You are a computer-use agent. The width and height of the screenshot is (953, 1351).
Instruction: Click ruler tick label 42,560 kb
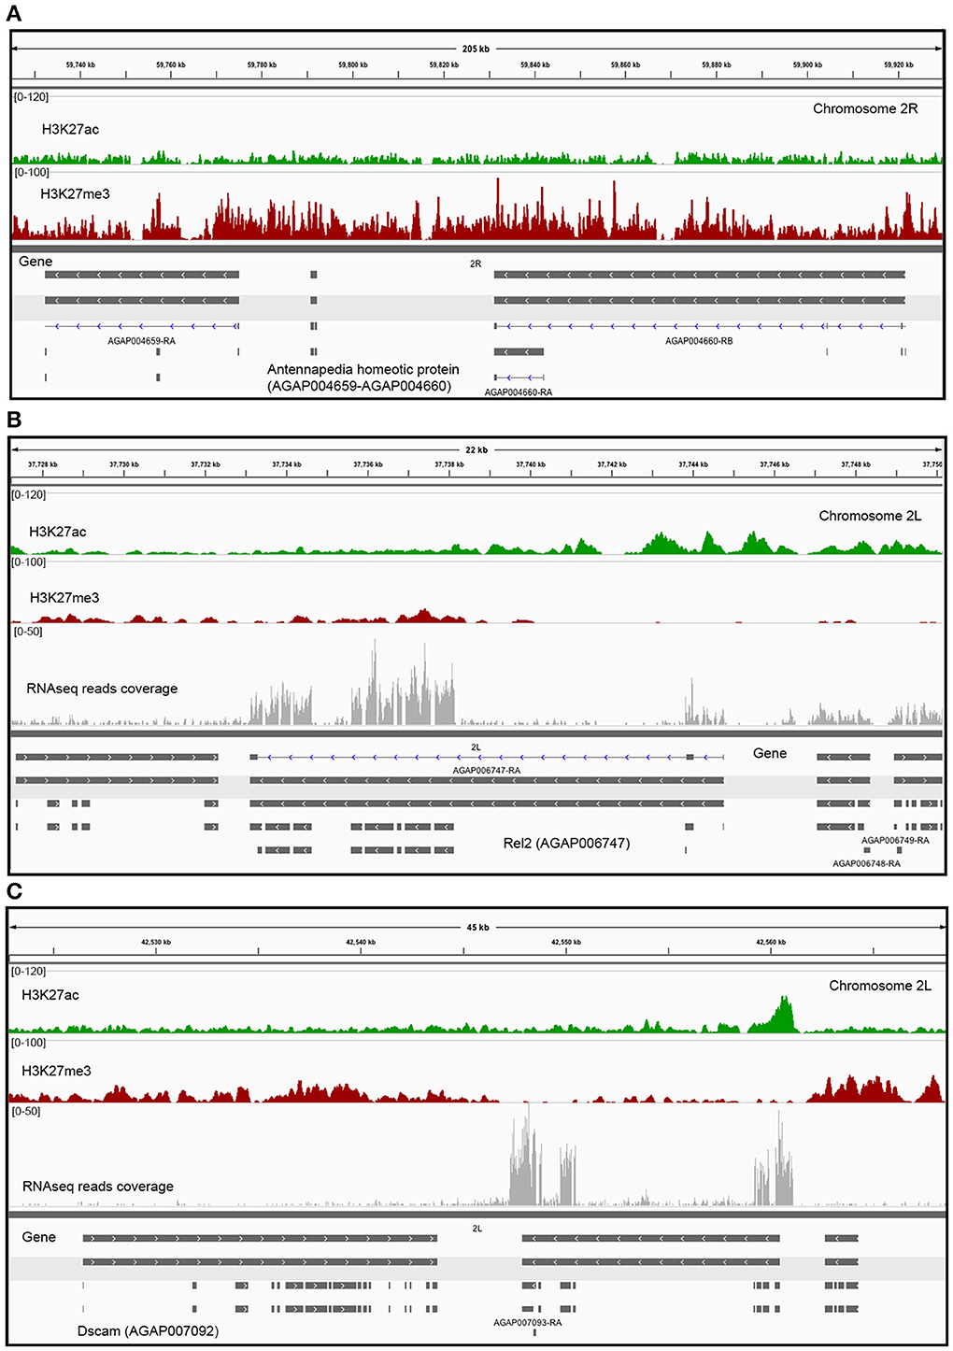pyautogui.click(x=770, y=942)
